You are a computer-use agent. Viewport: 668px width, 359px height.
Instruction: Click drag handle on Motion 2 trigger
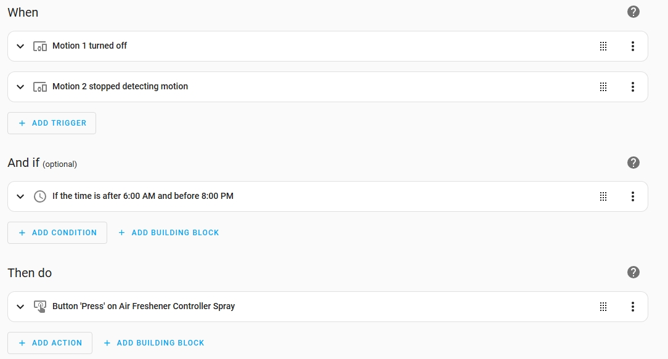[603, 87]
